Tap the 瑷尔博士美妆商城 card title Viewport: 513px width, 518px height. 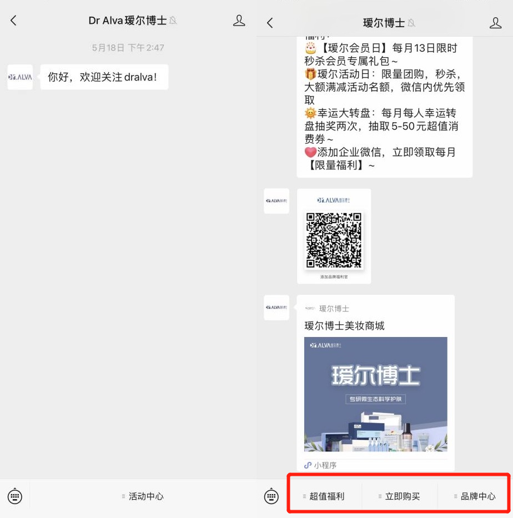[345, 326]
